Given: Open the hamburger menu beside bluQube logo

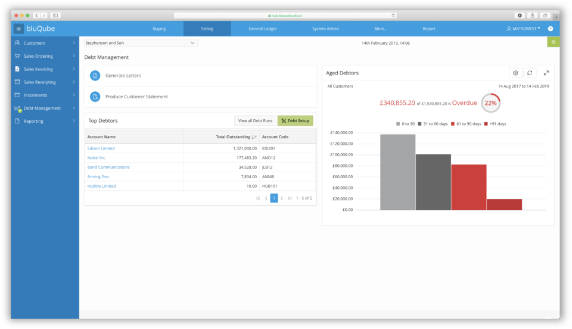Looking at the screenshot, I should point(18,29).
